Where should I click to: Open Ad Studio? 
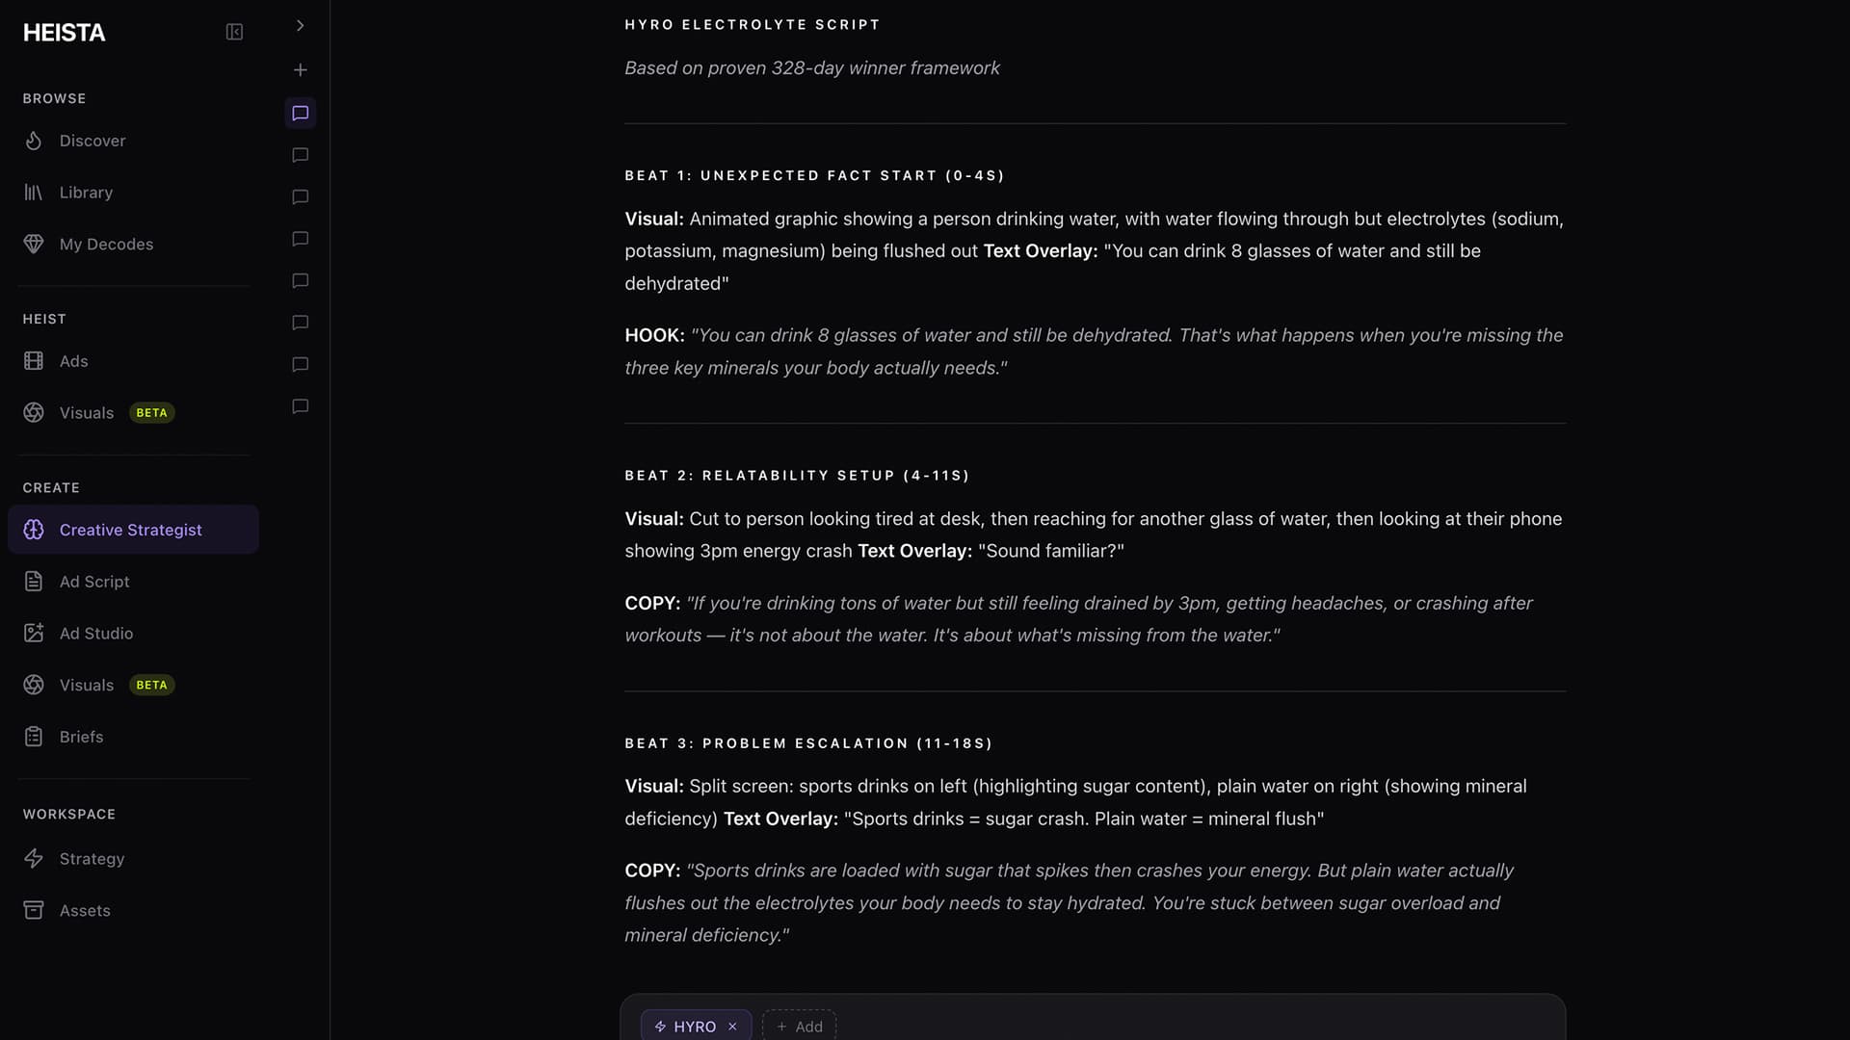[x=96, y=633]
